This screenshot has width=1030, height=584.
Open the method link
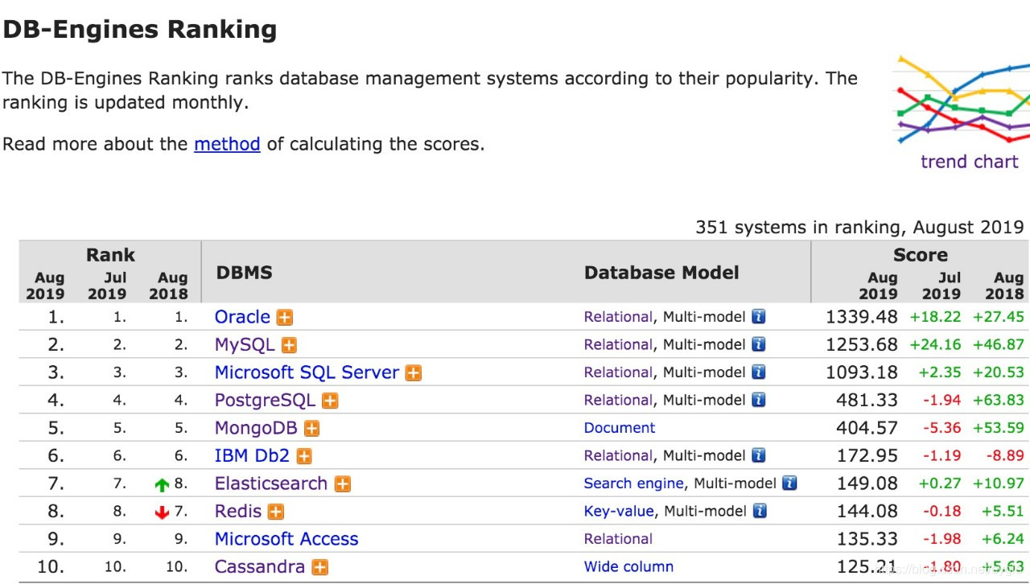(x=227, y=145)
